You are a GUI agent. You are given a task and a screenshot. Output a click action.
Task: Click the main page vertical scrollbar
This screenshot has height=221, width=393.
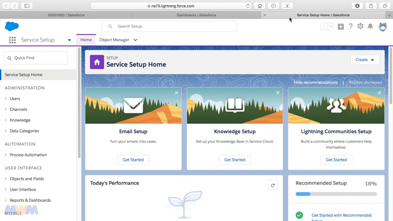(391, 75)
